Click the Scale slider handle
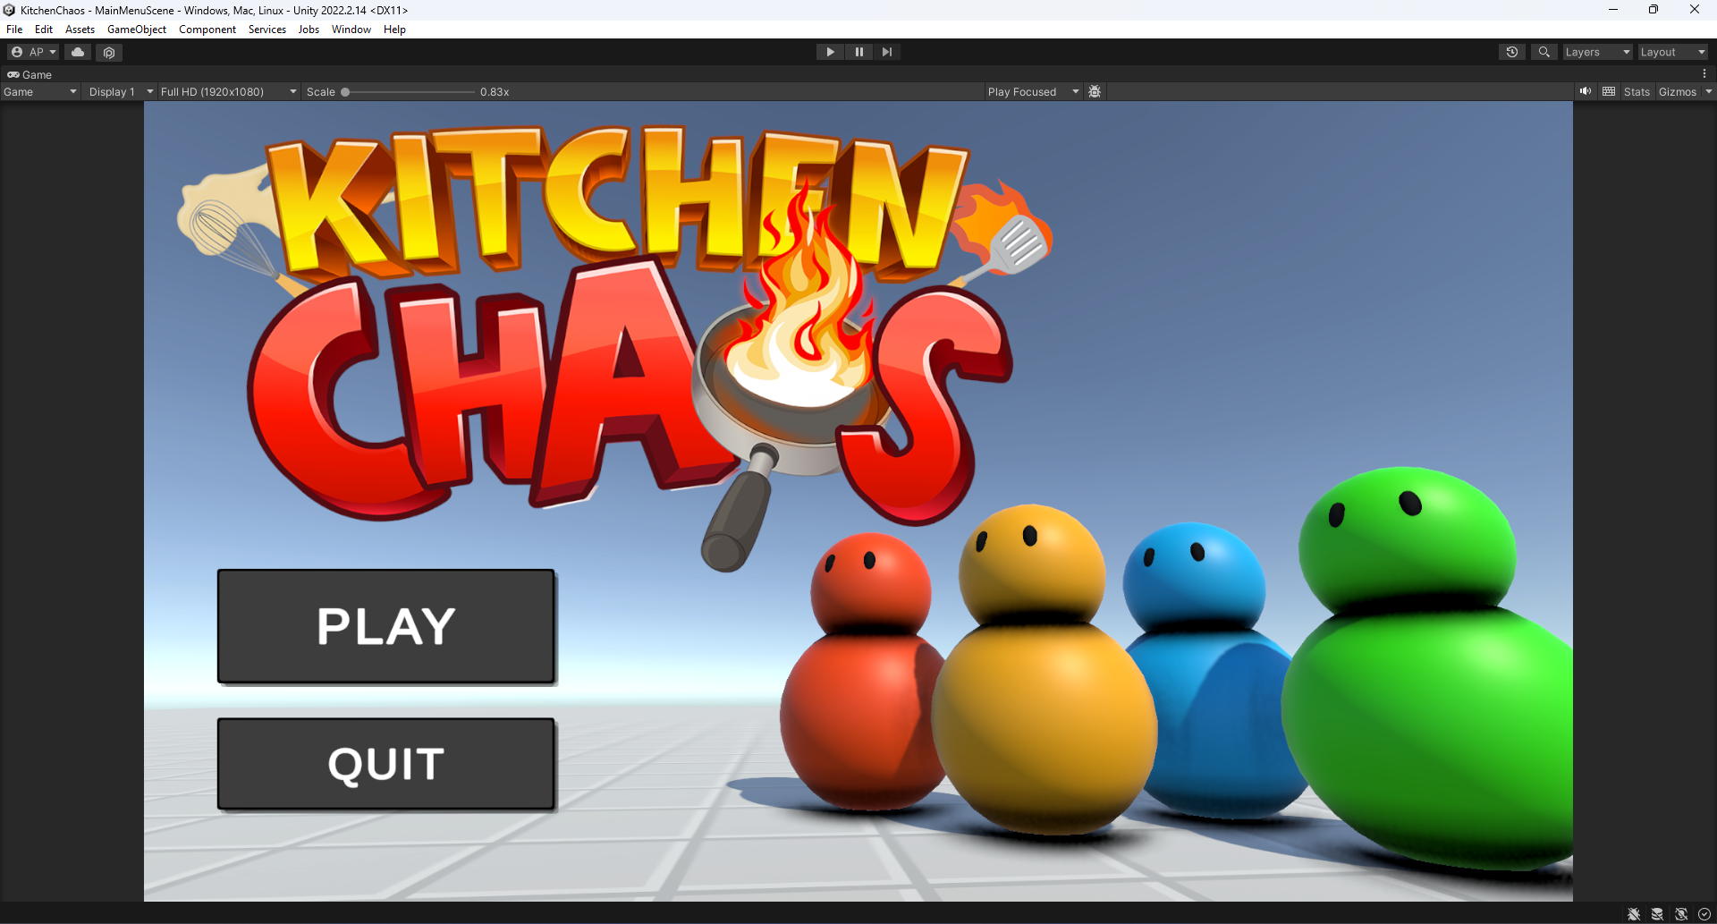This screenshot has width=1717, height=924. [x=345, y=92]
